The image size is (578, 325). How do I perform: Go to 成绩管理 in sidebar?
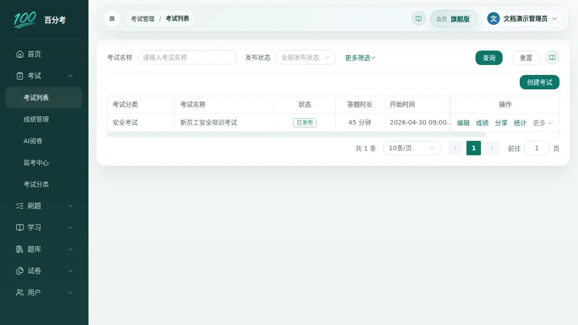pos(44,119)
